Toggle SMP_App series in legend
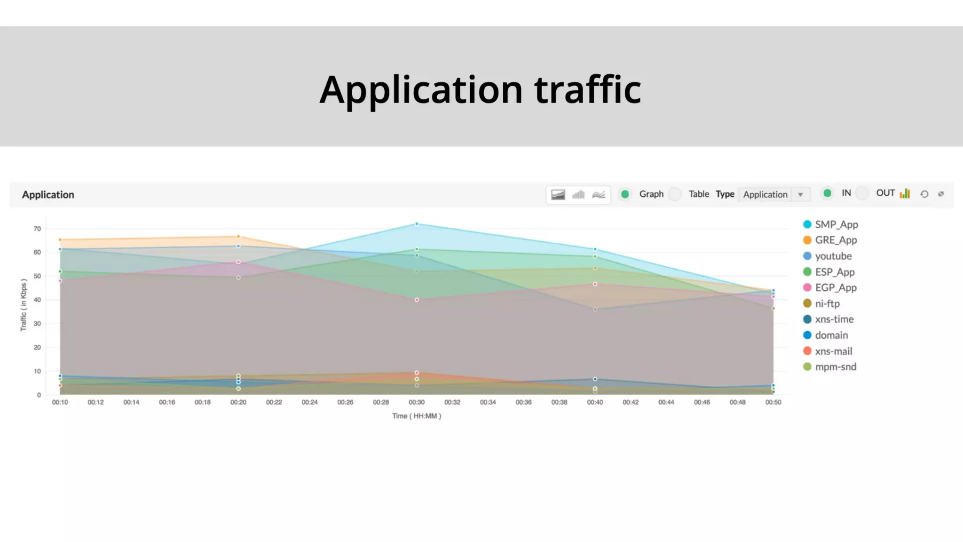Viewport: 963px width, 542px height. 831,224
